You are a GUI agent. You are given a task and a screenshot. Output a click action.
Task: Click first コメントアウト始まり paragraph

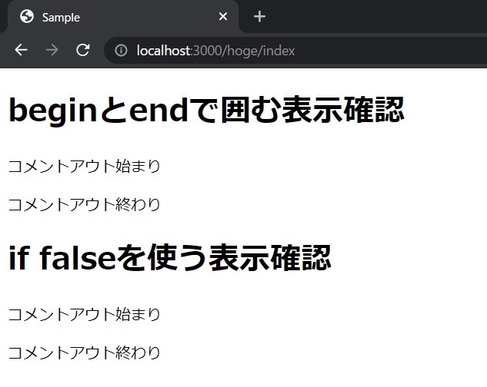click(84, 166)
